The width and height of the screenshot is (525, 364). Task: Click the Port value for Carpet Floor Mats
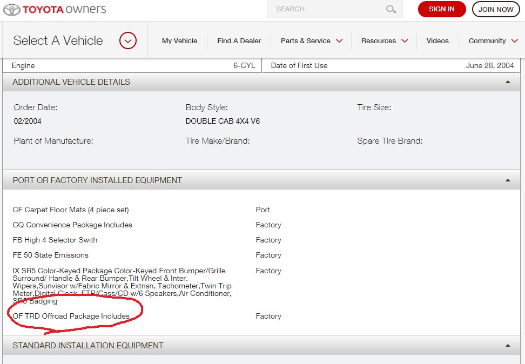click(x=263, y=210)
